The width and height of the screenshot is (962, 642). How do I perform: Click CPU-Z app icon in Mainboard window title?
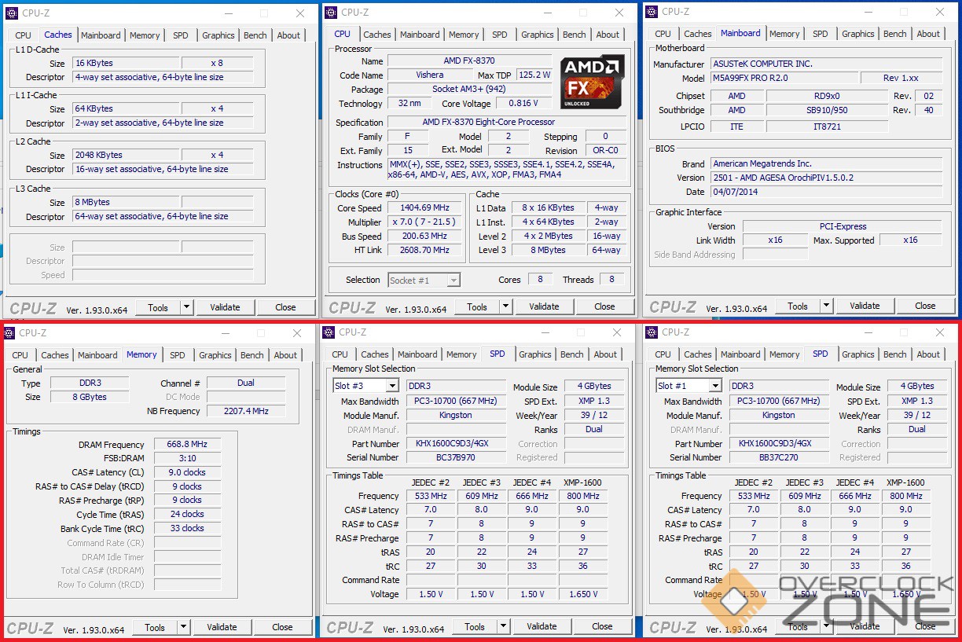click(x=652, y=12)
